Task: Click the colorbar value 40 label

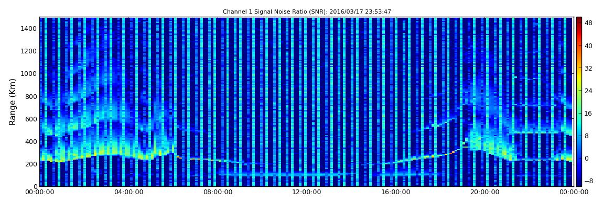Action: click(588, 46)
